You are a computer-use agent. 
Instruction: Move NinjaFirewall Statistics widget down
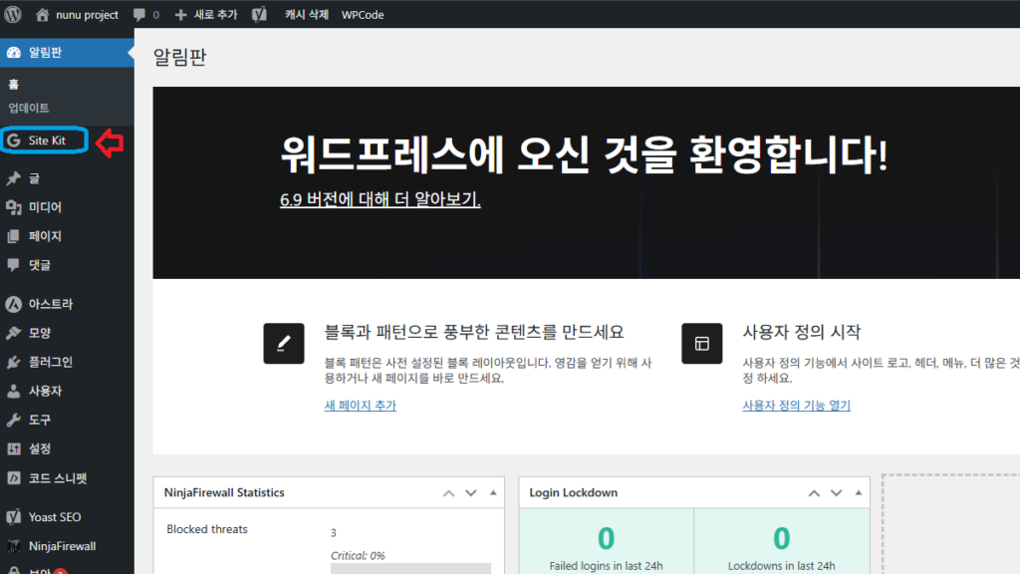click(x=471, y=492)
